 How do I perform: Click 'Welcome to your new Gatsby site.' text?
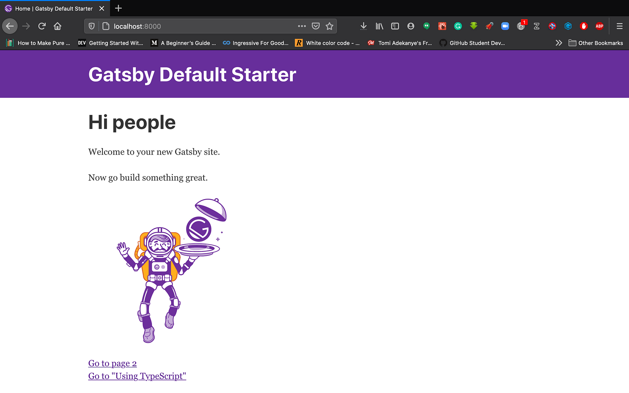[x=154, y=152]
